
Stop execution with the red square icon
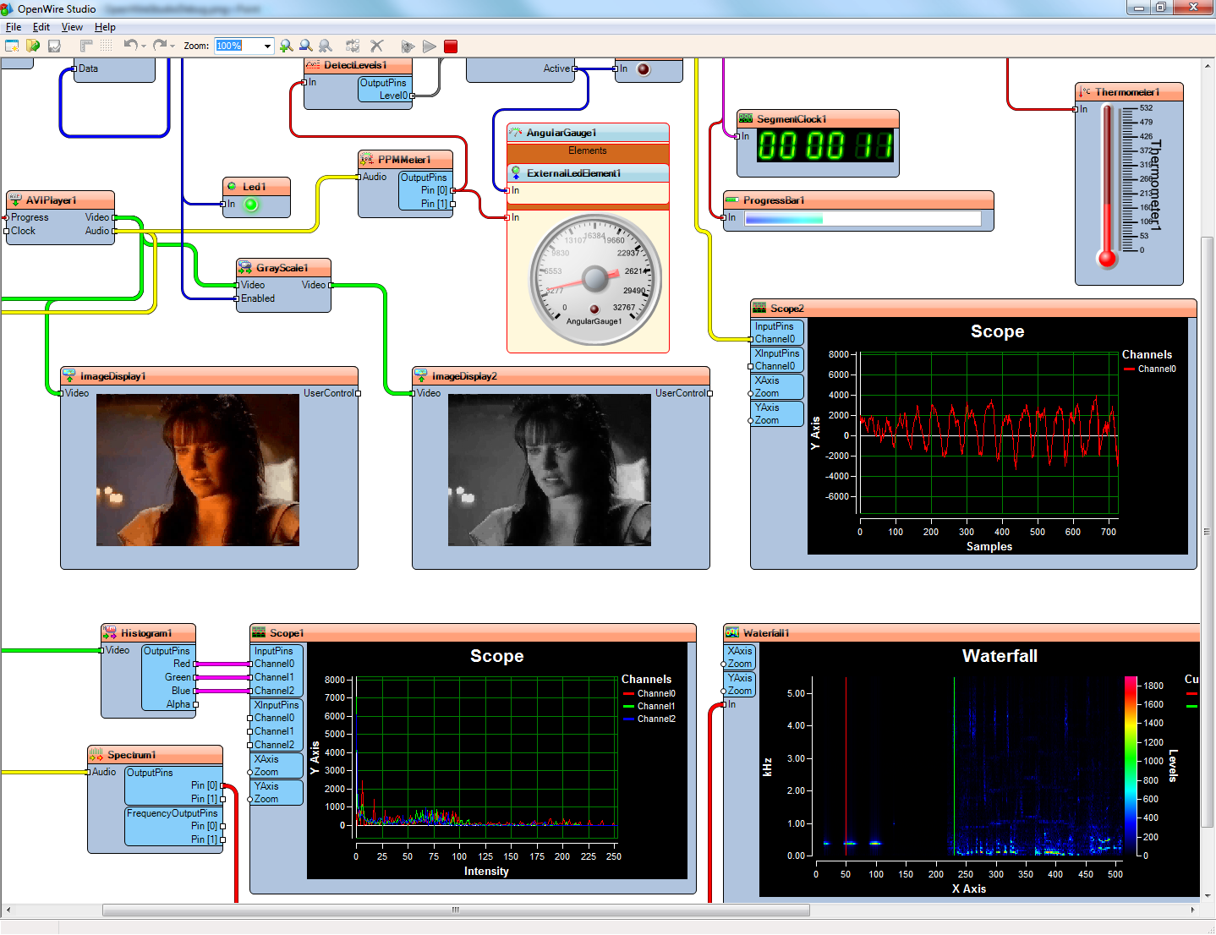coord(450,46)
